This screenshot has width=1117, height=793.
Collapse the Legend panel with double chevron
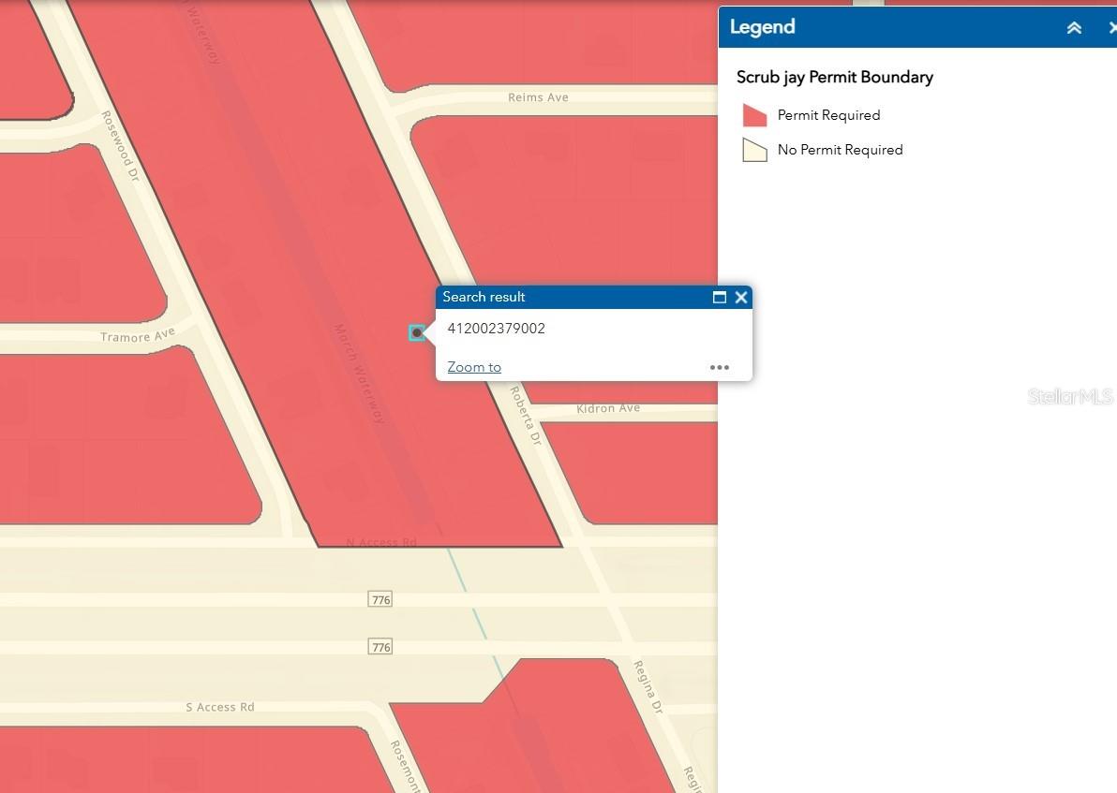(1074, 28)
